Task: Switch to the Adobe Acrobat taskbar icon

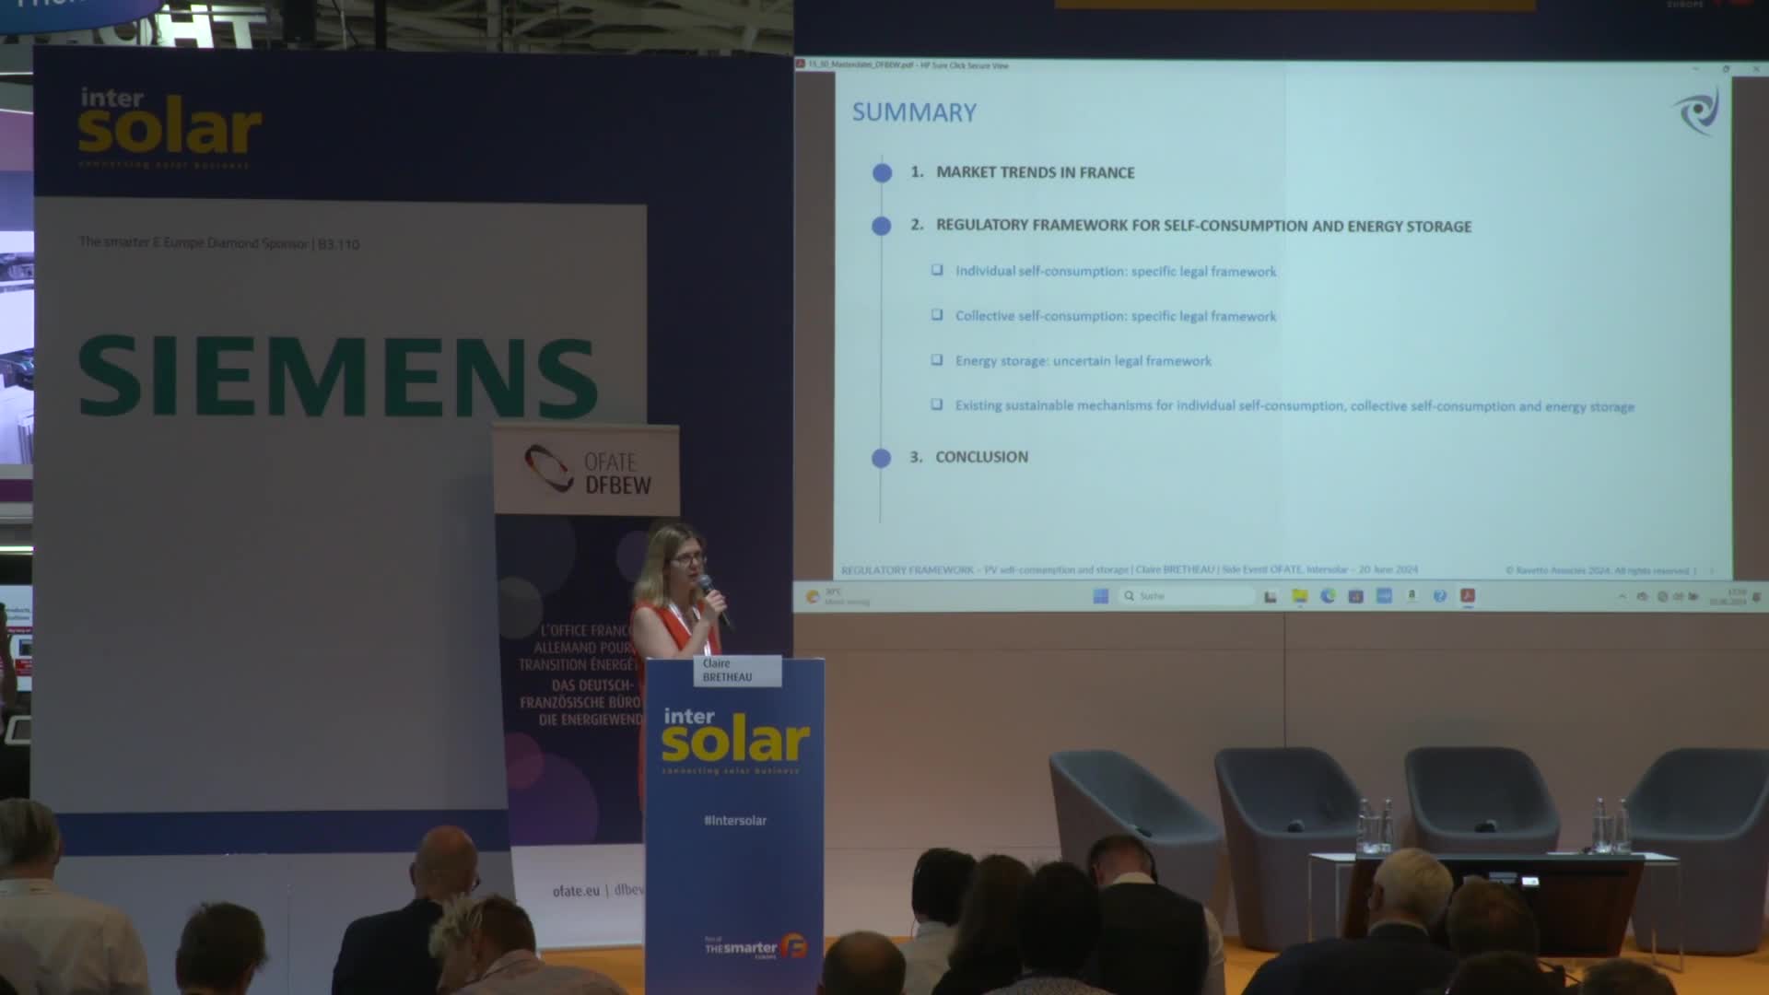Action: [1468, 596]
